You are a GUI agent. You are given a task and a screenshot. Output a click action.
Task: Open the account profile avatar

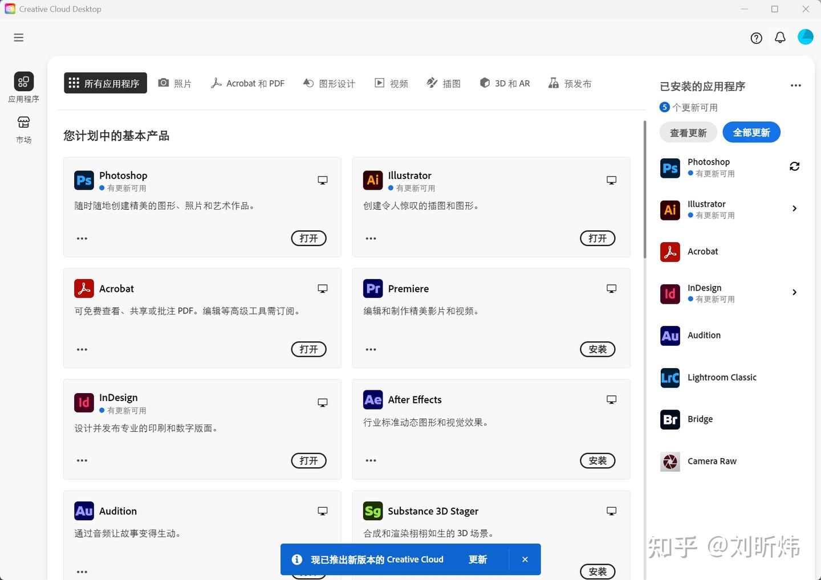(805, 37)
